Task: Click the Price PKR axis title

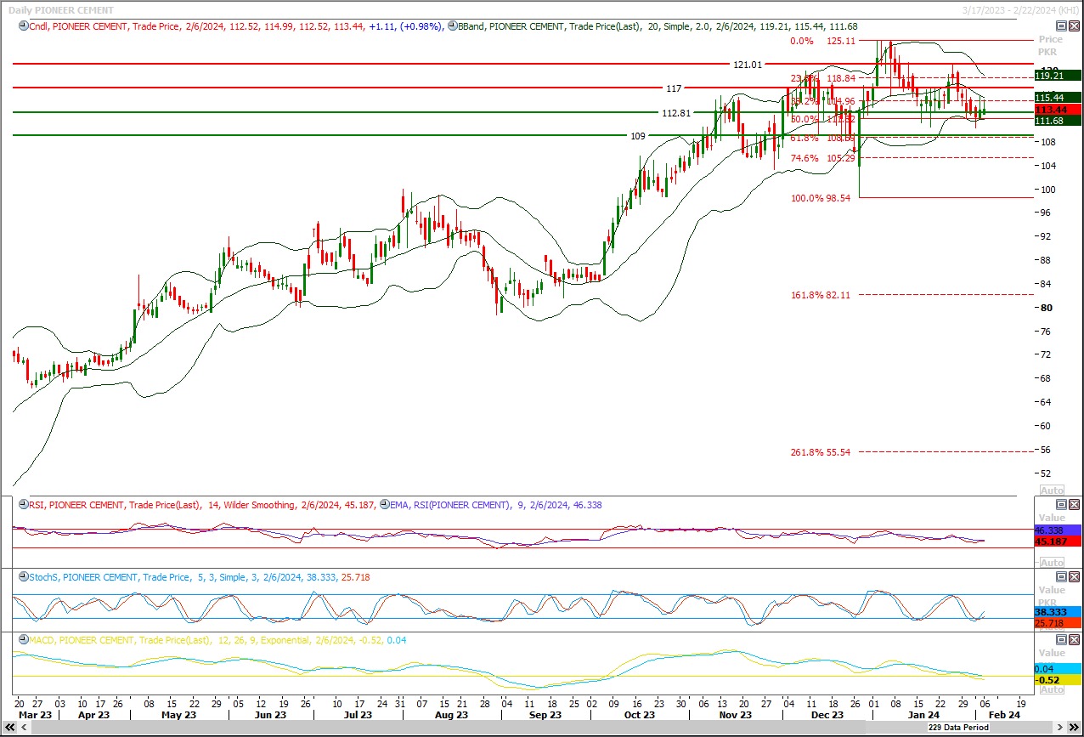Action: coord(1051,46)
